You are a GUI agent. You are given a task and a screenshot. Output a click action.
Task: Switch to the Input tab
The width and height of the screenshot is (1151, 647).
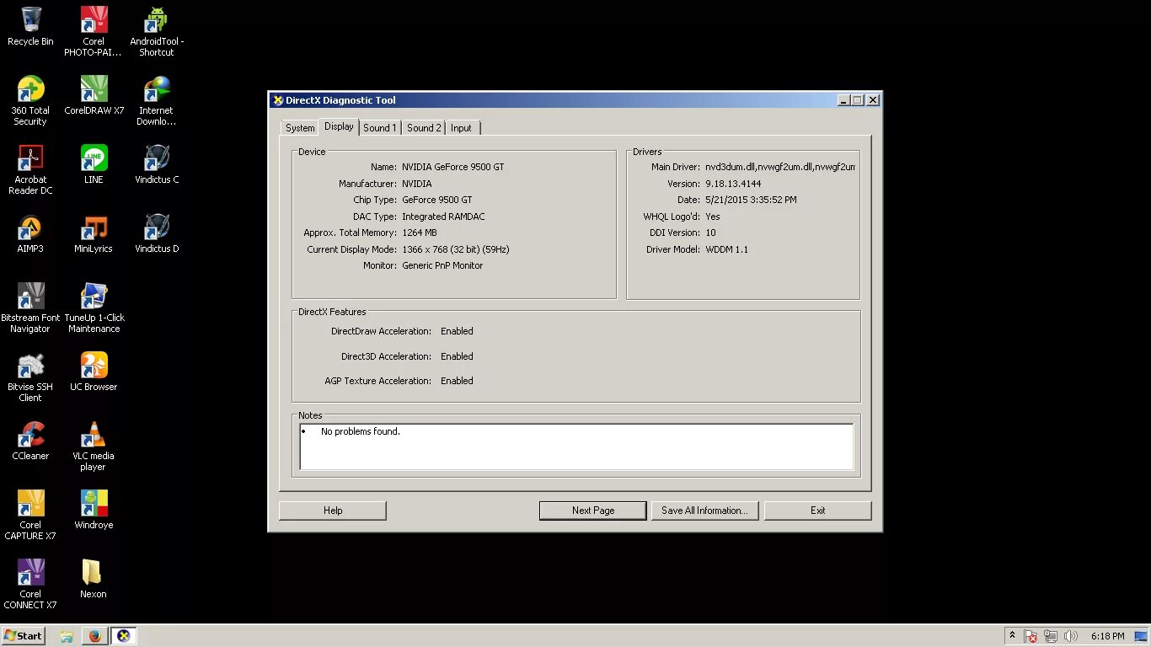(462, 128)
